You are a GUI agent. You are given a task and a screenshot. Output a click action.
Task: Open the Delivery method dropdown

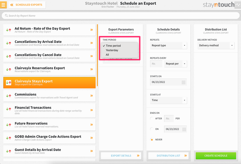[x=216, y=46]
